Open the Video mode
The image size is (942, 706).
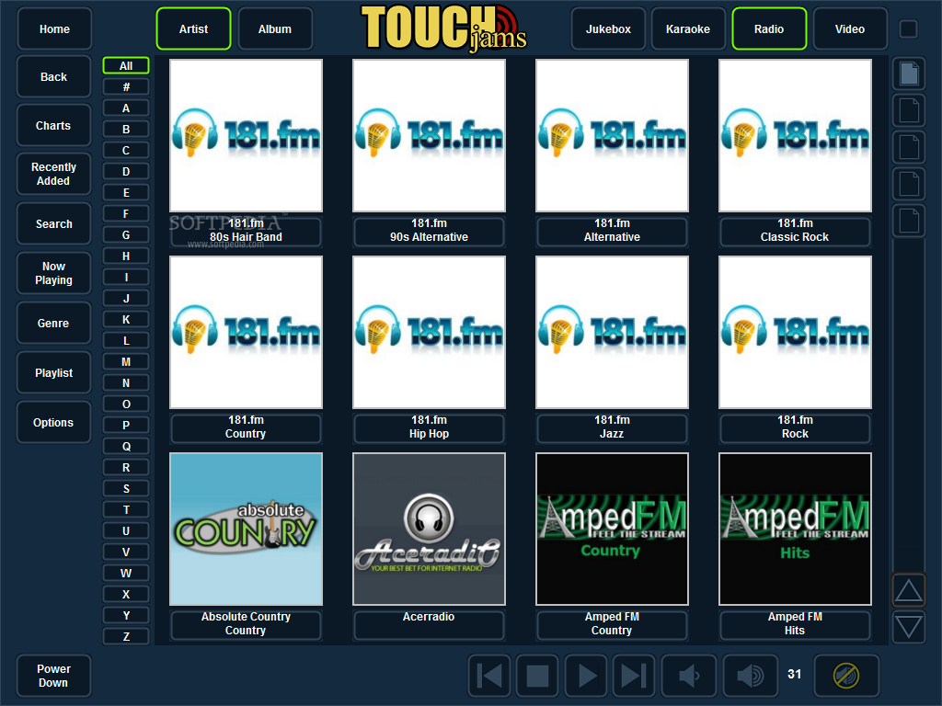(x=850, y=28)
